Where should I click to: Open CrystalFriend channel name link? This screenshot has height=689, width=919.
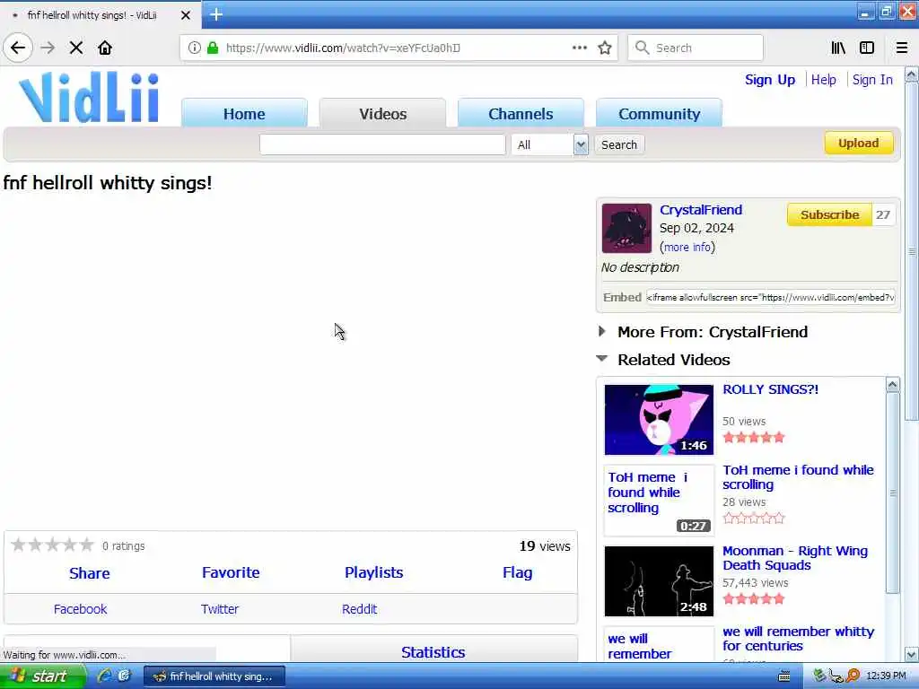[700, 210]
